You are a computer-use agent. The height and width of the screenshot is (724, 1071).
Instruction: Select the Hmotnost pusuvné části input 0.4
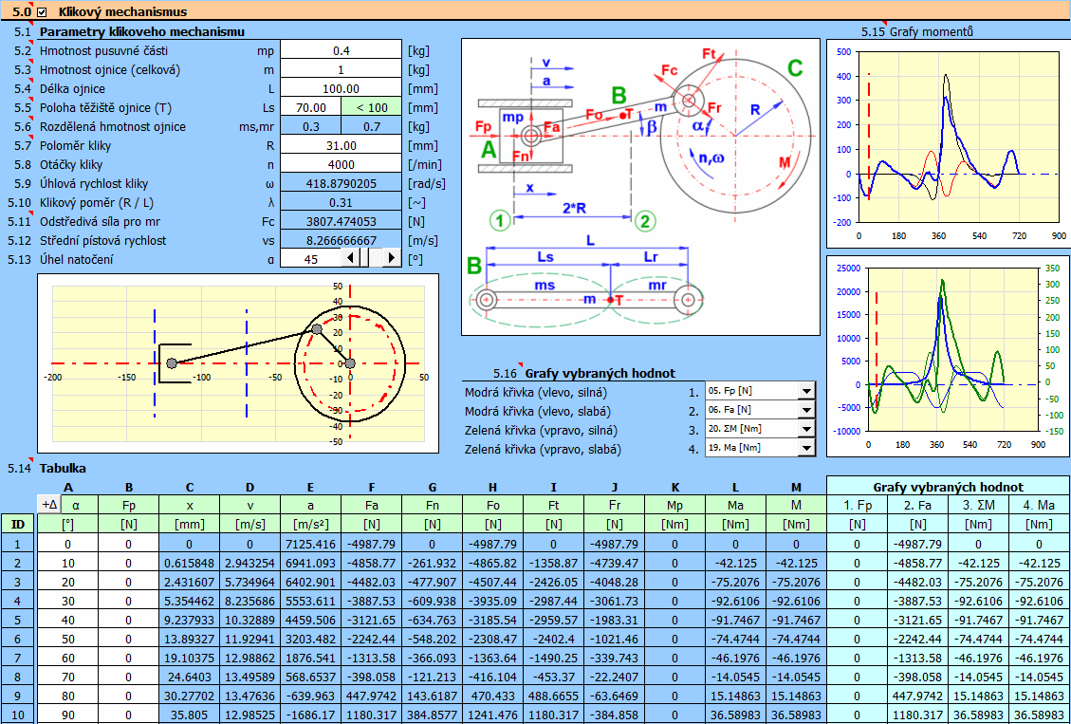[x=342, y=50]
